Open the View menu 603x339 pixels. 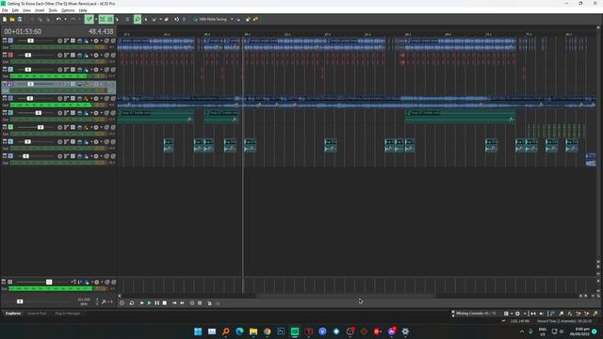point(26,10)
